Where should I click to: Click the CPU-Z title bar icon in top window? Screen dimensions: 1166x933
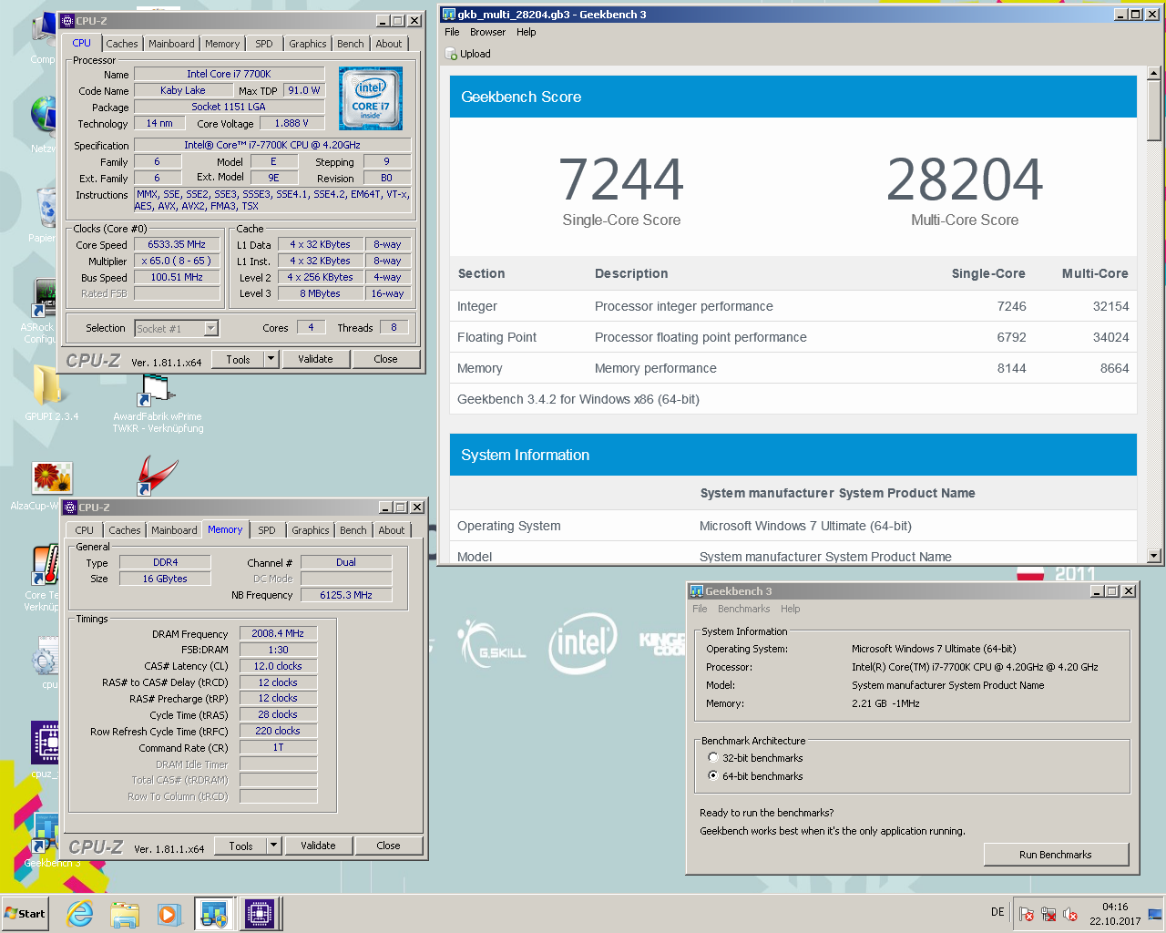(x=68, y=21)
